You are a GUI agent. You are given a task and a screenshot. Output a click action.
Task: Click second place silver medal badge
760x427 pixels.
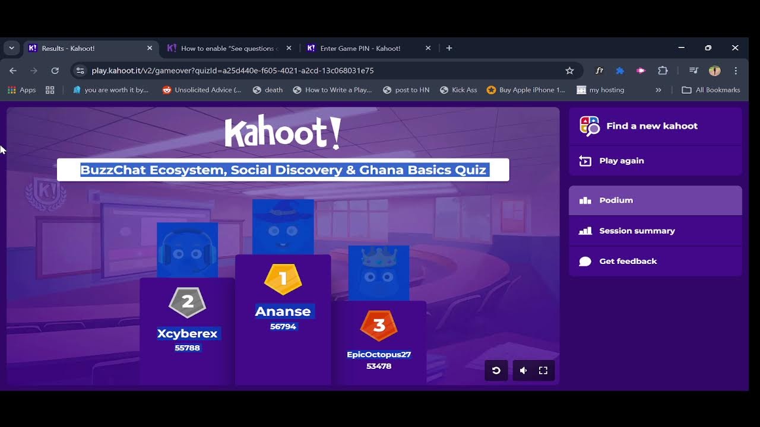tap(188, 302)
